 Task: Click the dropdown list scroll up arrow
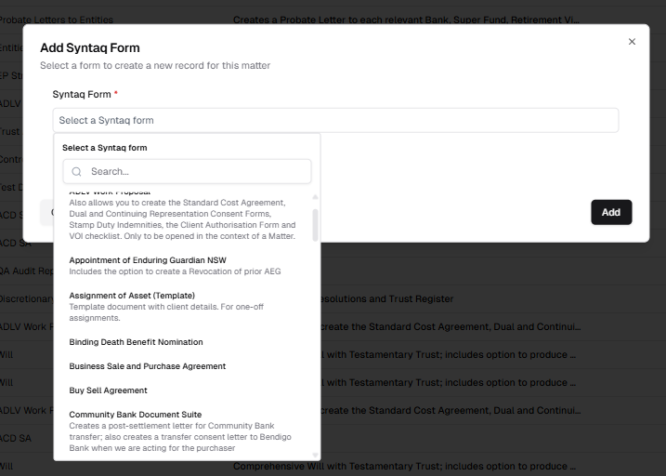(x=315, y=197)
